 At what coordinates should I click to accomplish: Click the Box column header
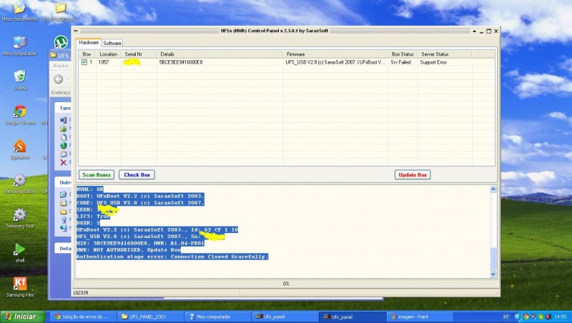[x=87, y=54]
